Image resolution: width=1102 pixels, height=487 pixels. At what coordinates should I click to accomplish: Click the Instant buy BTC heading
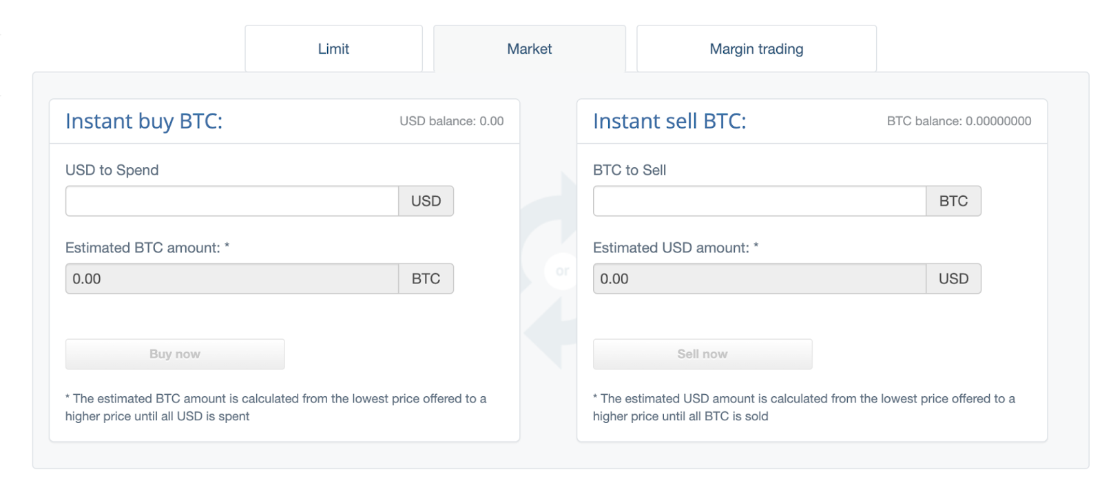(144, 121)
